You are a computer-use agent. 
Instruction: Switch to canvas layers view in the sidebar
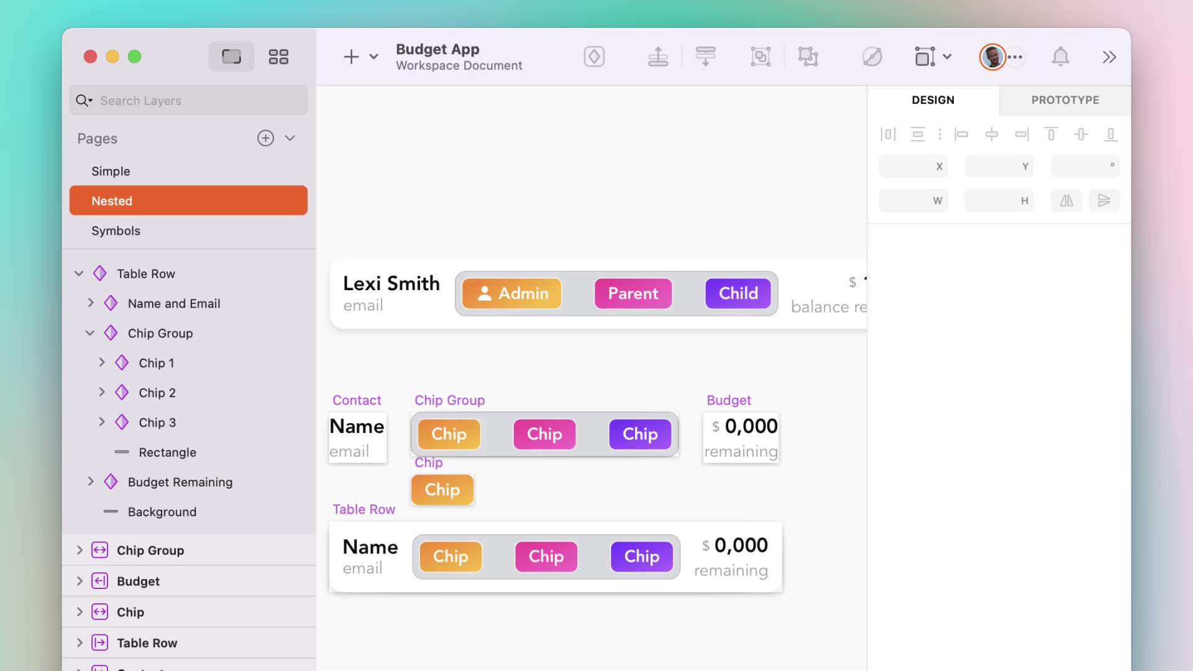tap(231, 56)
